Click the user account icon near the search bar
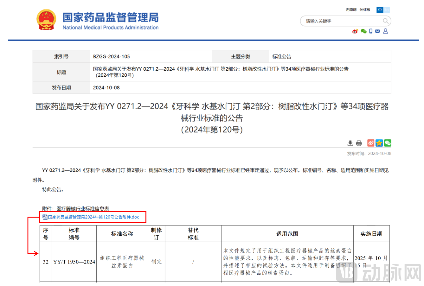This screenshot has width=424, height=286. (385, 31)
